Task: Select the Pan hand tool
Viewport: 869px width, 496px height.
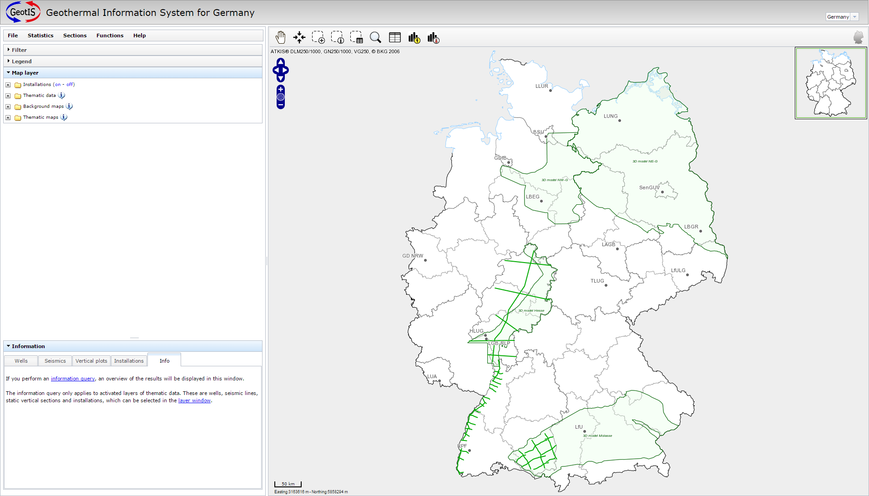Action: pos(280,37)
